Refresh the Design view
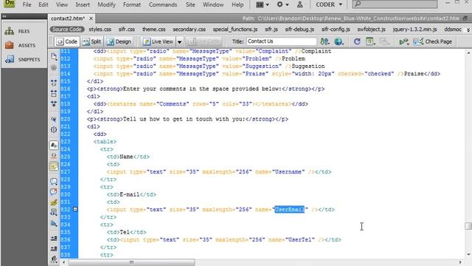 [357, 41]
